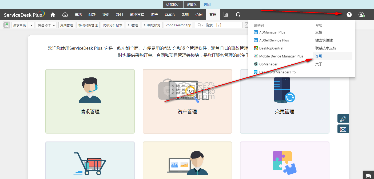Open the puzzle pieces card

(285, 160)
